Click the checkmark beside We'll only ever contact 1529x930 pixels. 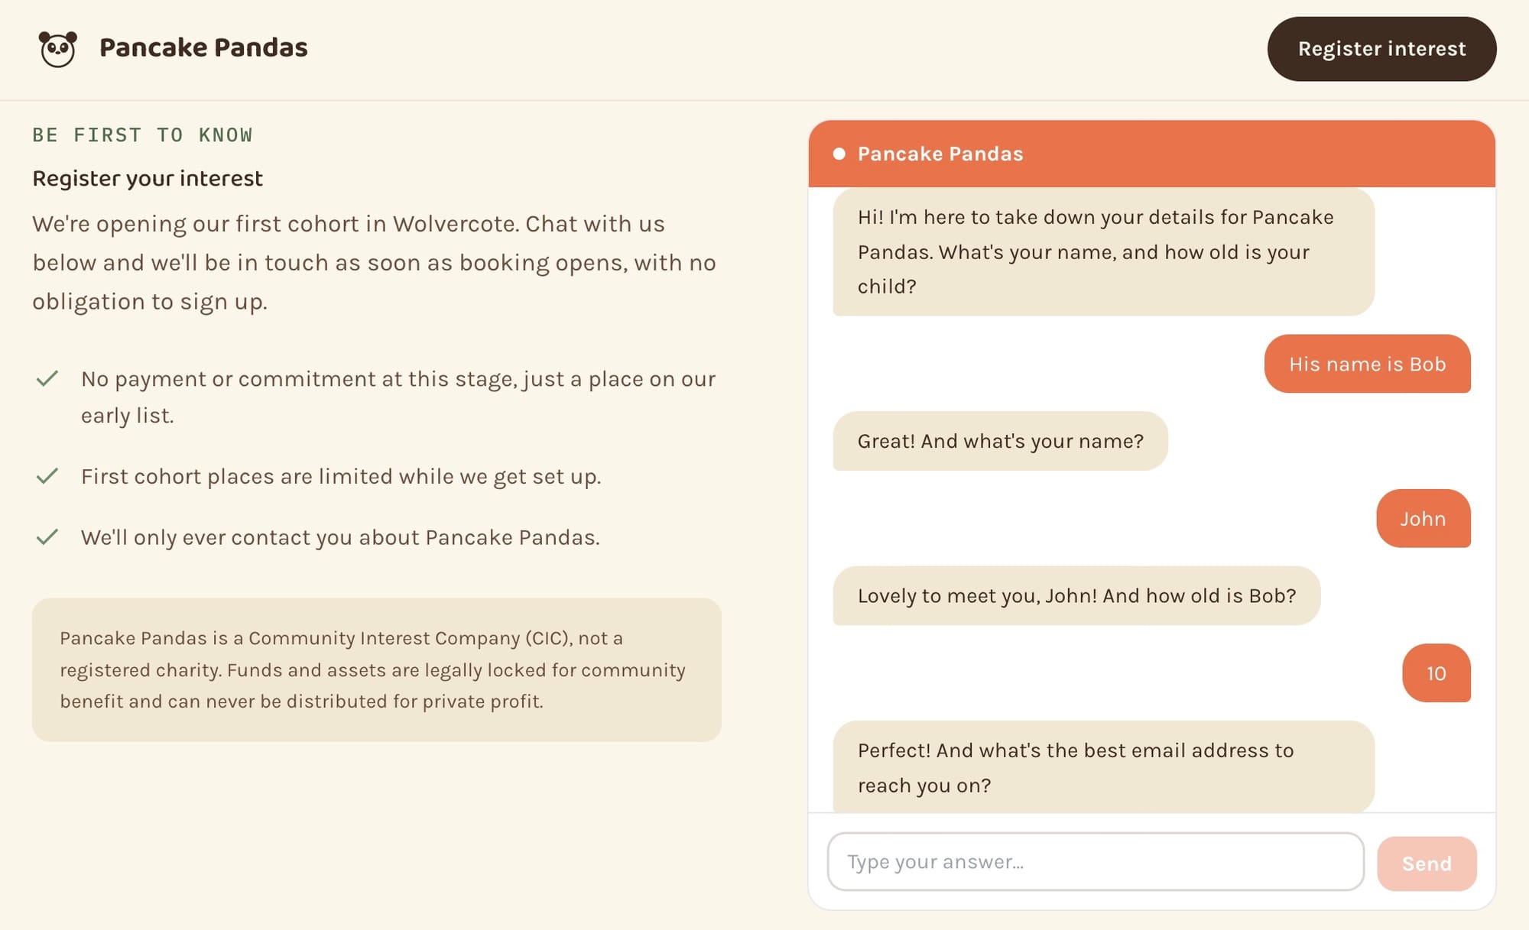point(47,537)
